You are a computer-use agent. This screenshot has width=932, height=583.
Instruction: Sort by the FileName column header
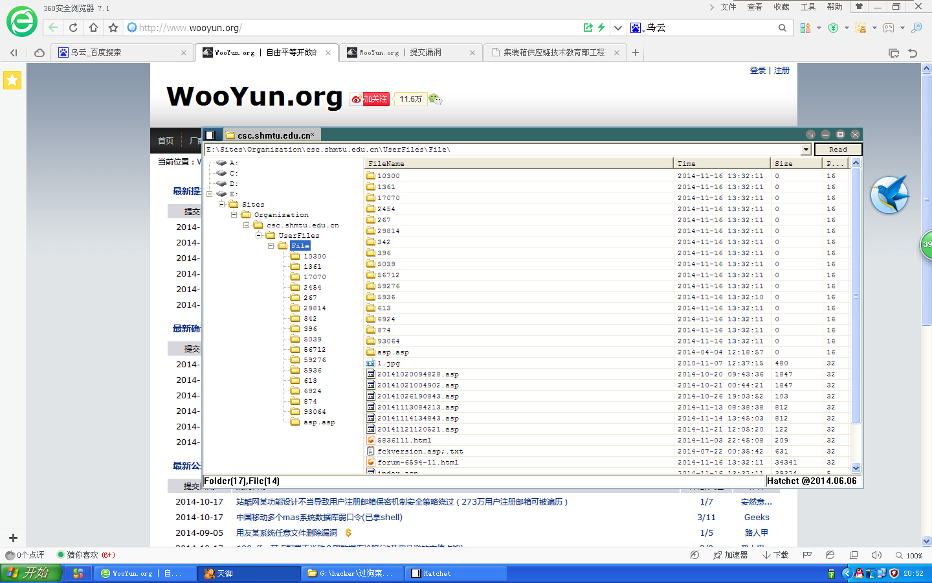pyautogui.click(x=519, y=163)
